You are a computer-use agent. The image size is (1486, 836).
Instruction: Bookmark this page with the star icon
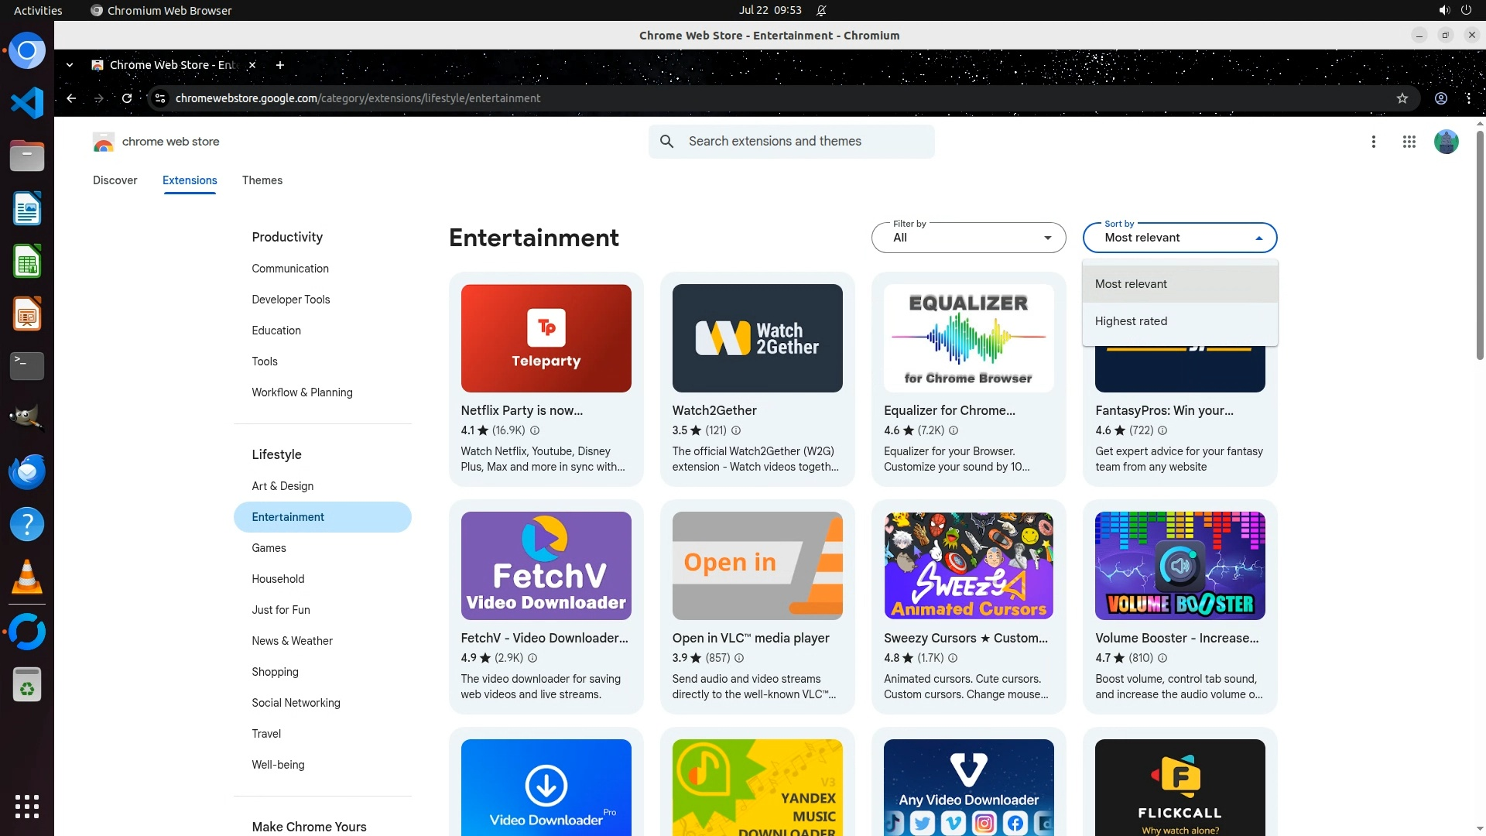(1402, 98)
